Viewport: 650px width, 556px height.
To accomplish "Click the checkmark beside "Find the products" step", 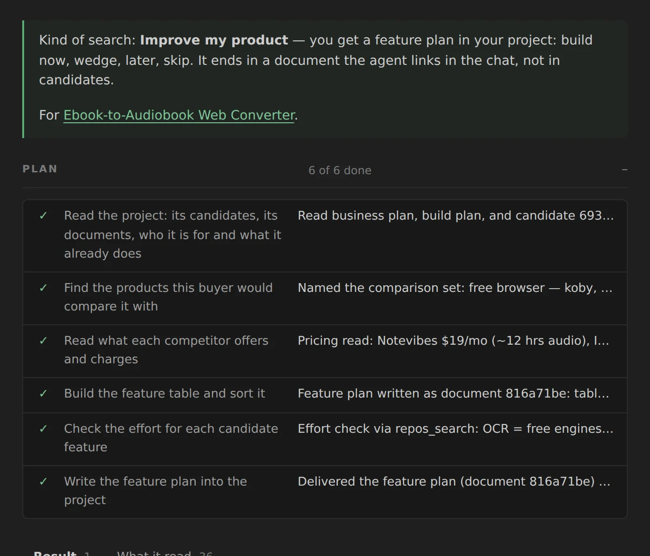I will pyautogui.click(x=44, y=288).
